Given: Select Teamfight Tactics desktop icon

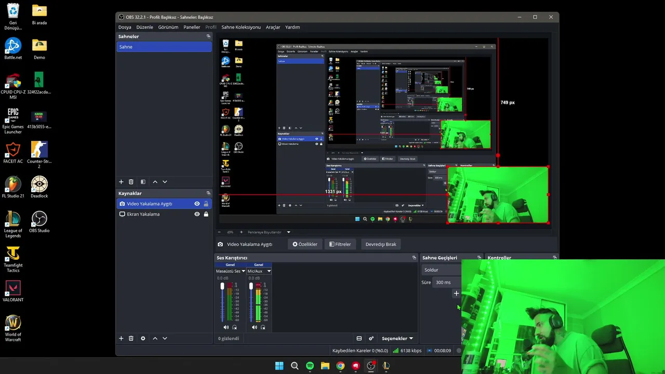Looking at the screenshot, I should tap(13, 259).
